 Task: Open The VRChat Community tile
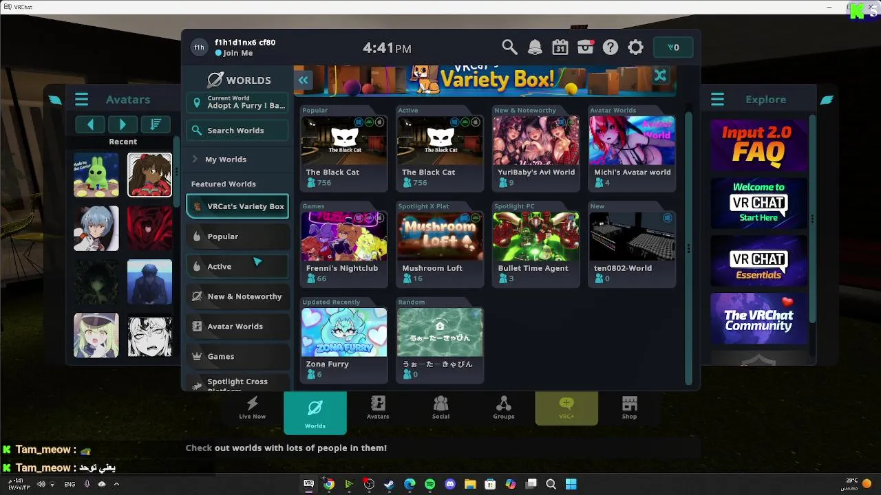pos(758,318)
